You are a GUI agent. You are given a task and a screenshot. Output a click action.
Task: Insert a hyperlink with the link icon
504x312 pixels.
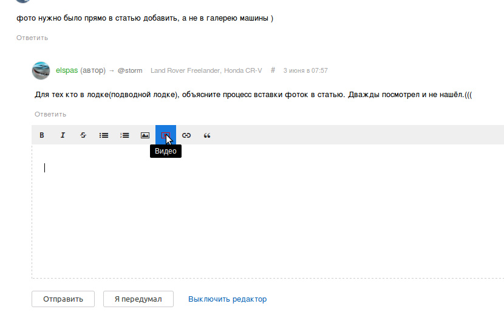click(x=186, y=135)
